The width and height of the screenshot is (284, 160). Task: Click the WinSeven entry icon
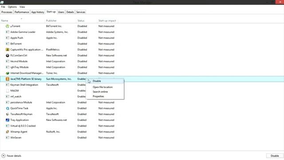8,137
